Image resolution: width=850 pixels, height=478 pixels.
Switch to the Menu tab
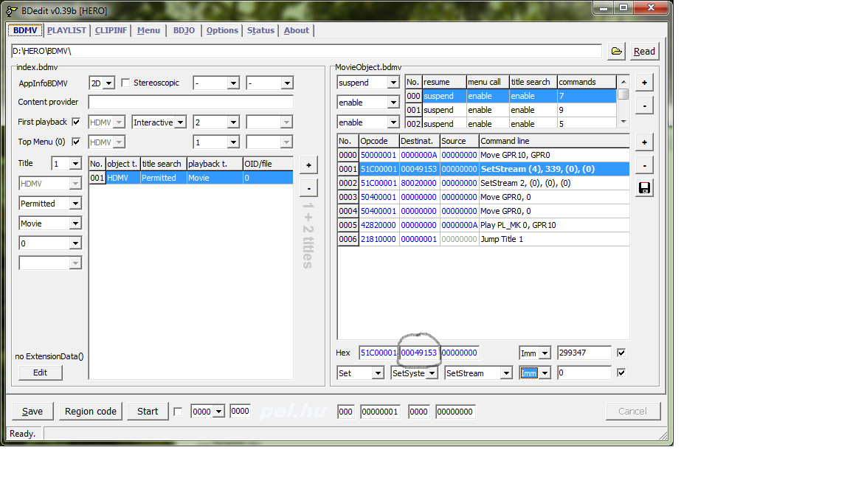[x=148, y=30]
